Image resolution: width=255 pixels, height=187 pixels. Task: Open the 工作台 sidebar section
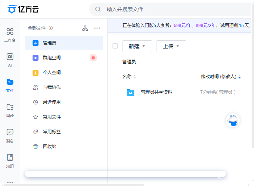point(10,35)
